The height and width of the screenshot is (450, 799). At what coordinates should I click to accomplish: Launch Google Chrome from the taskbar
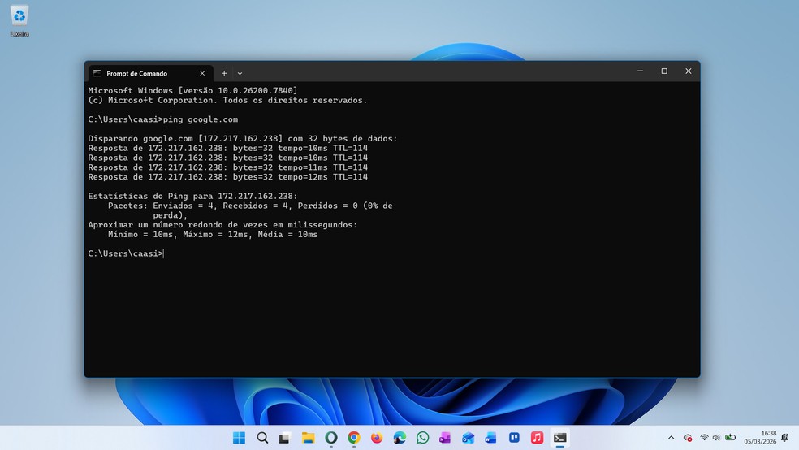point(354,438)
